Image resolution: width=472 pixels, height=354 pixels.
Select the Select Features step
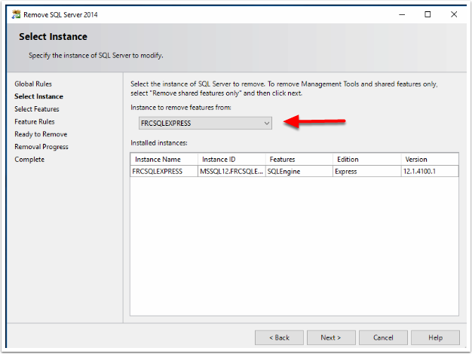point(37,109)
